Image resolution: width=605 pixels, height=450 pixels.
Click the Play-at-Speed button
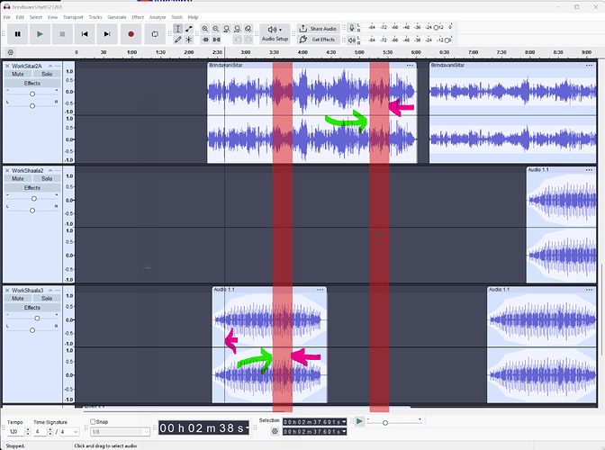point(359,421)
